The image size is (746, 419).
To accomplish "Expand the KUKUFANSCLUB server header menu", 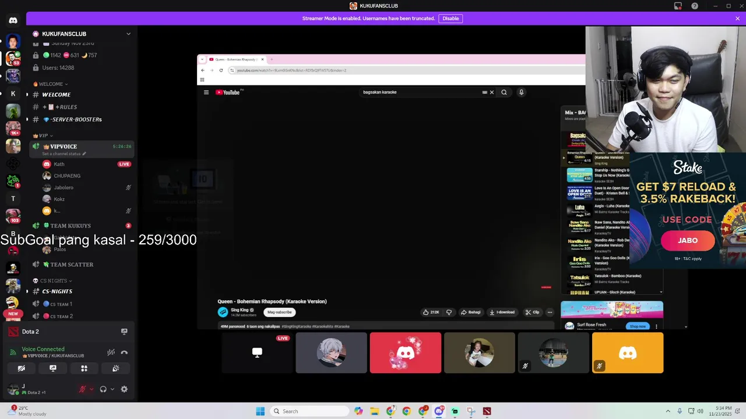I will coord(128,34).
